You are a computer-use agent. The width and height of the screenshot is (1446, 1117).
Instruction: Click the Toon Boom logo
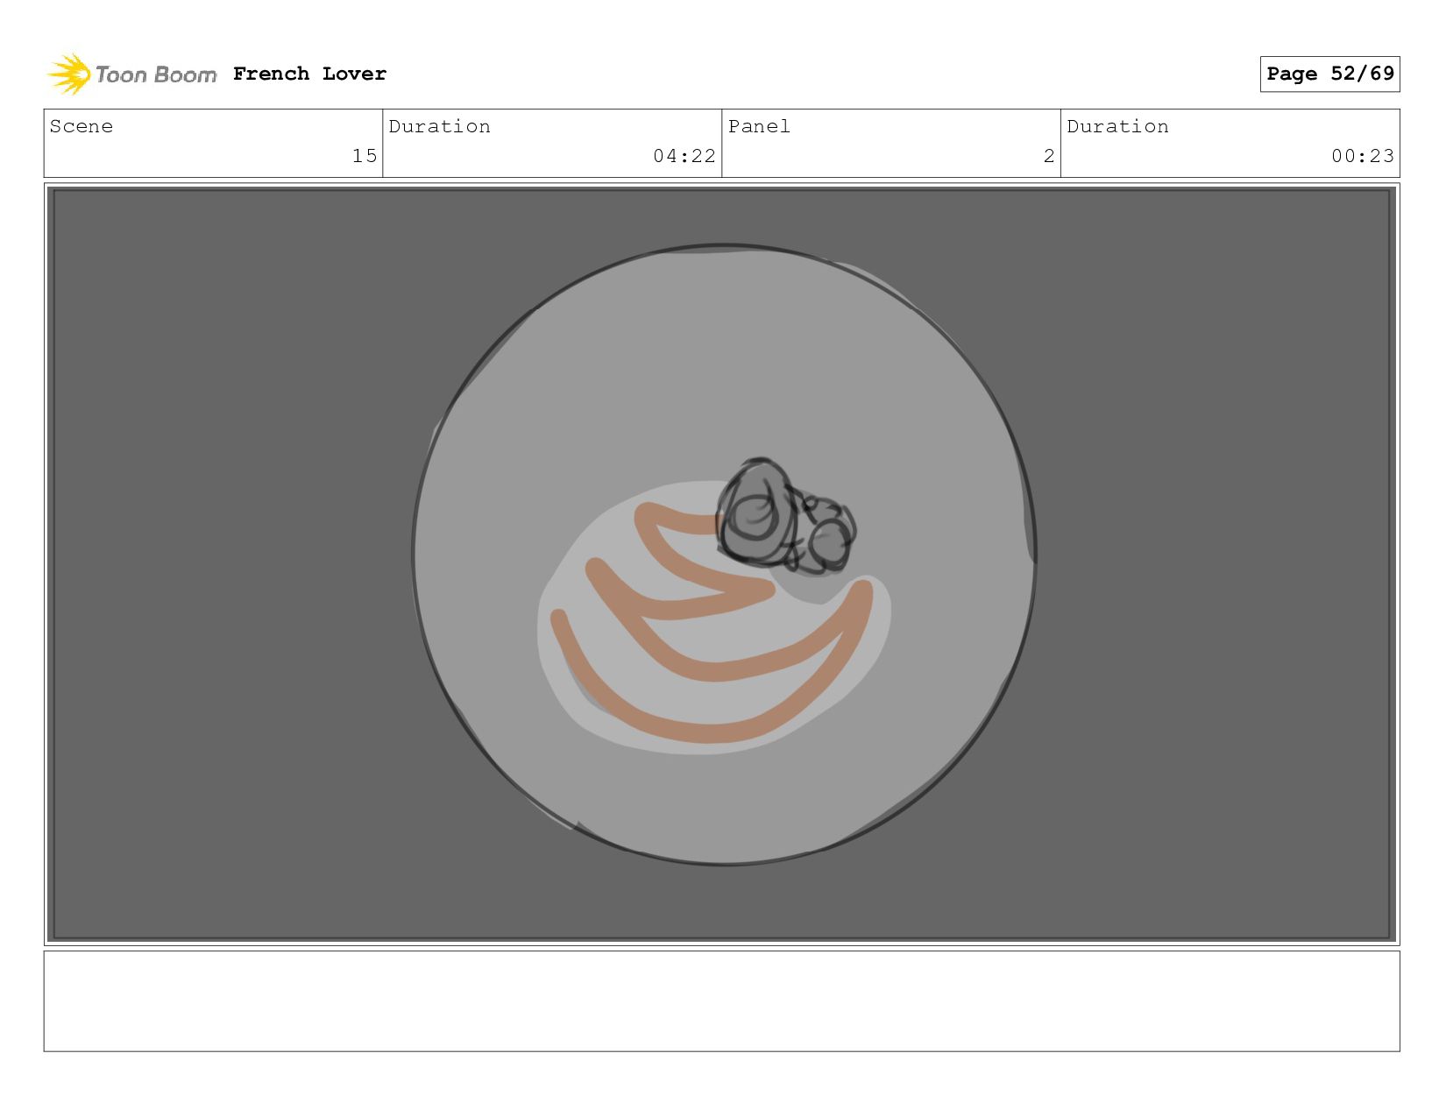point(131,74)
